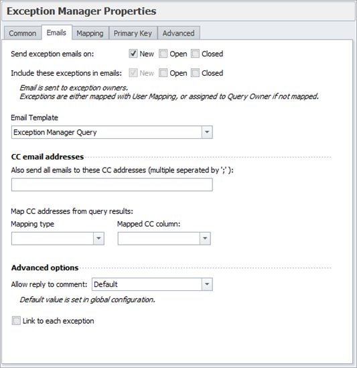The width and height of the screenshot is (357, 368).
Task: Open the Mapping type dropdown
Action: click(x=98, y=239)
